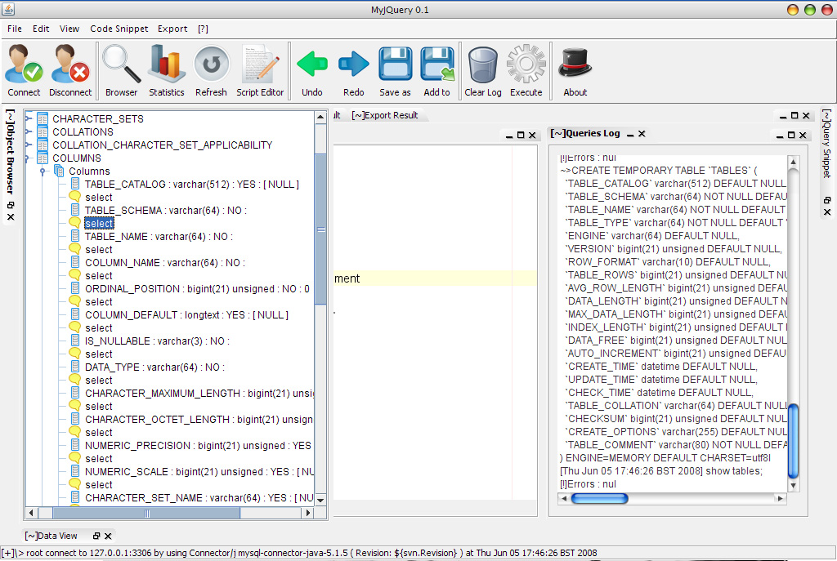Switch to the Export Result tab
This screenshot has height=561, width=837.
384,115
